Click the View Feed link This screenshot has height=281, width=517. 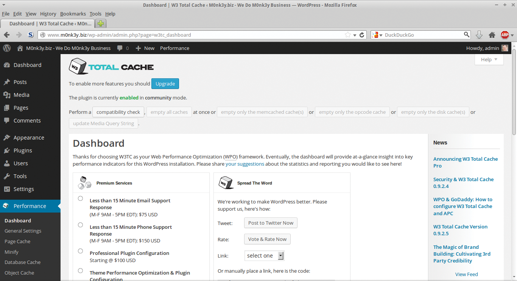(x=467, y=274)
